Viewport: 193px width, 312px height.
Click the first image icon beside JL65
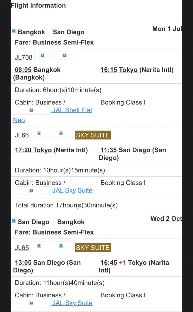[x=39, y=246]
